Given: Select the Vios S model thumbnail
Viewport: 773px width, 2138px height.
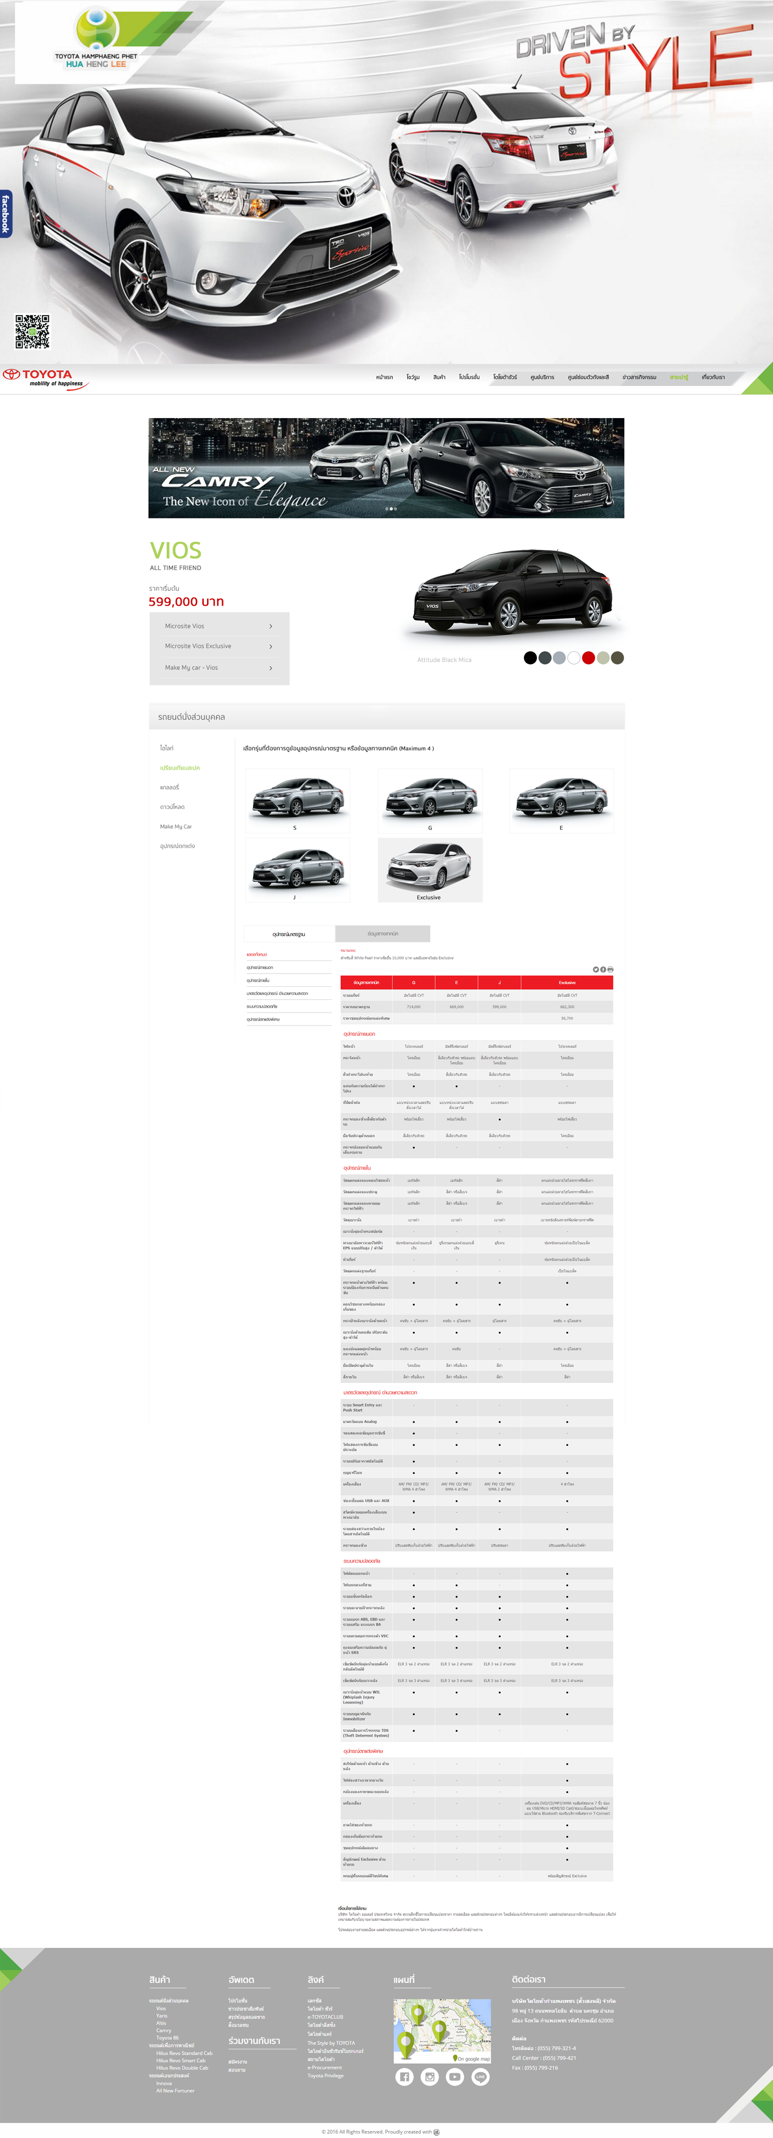Looking at the screenshot, I should [x=298, y=800].
